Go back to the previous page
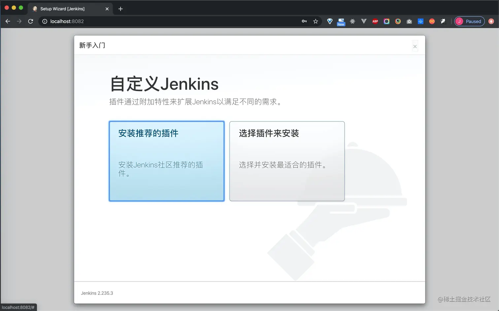 point(8,21)
